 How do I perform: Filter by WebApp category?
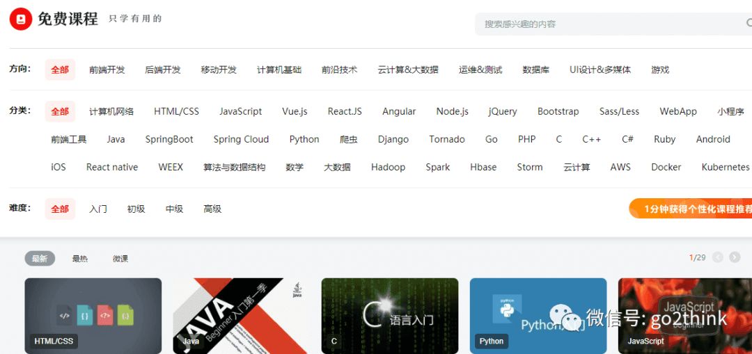point(678,111)
